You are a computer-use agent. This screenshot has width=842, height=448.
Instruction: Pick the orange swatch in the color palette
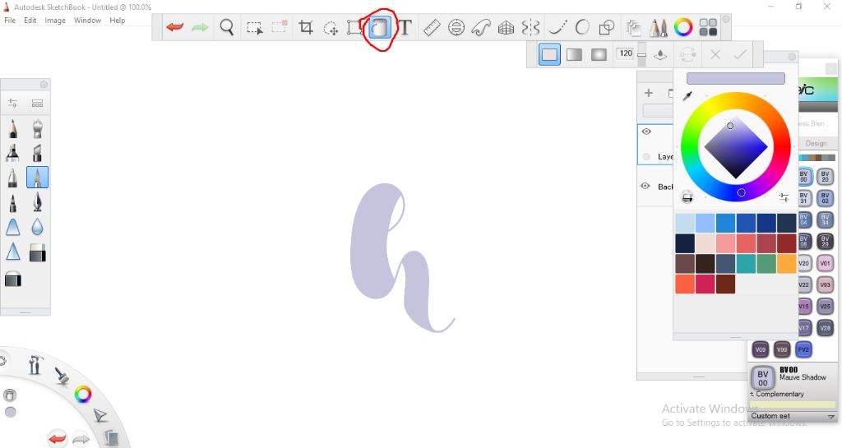point(787,264)
